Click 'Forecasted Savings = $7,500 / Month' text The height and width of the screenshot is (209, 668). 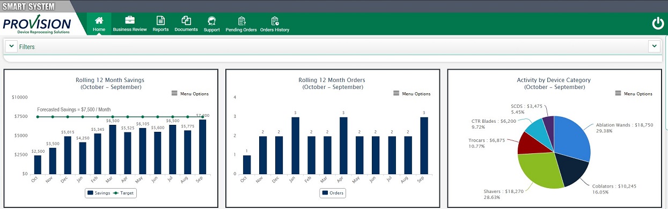[x=74, y=109]
